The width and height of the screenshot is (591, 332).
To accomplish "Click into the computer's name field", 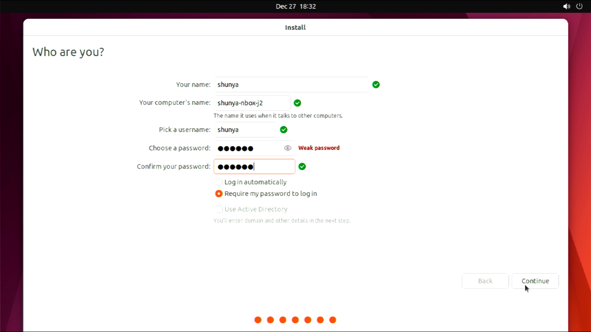I will [252, 103].
